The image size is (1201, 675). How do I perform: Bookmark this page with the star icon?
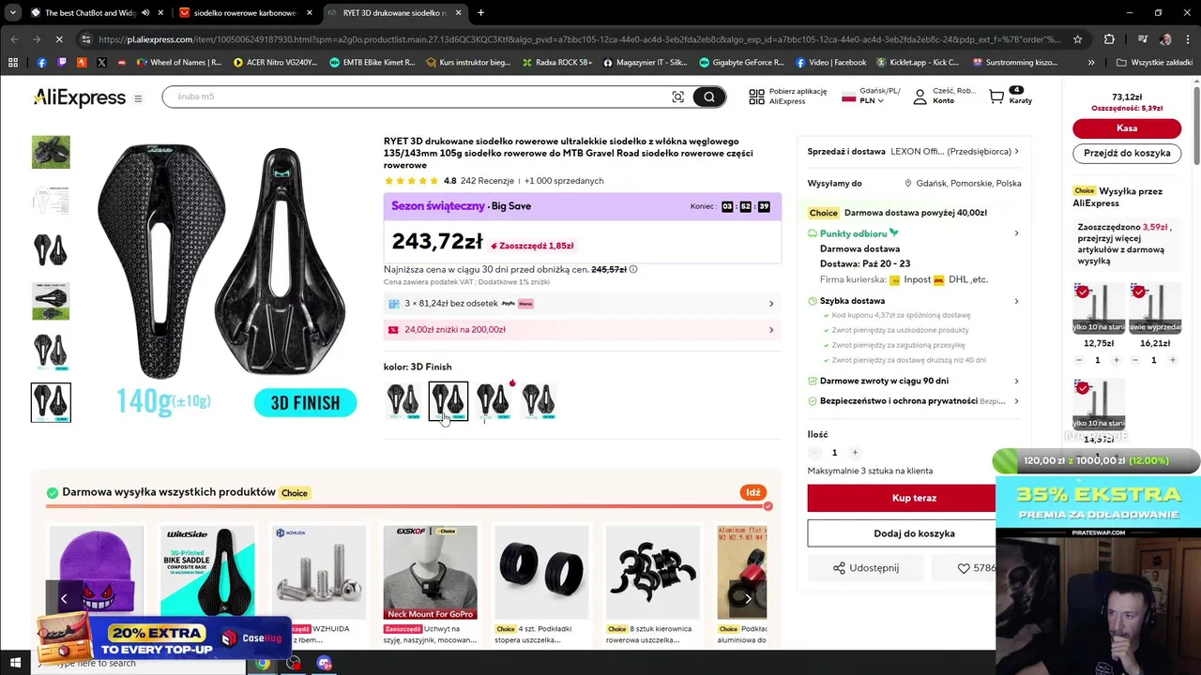point(1077,39)
